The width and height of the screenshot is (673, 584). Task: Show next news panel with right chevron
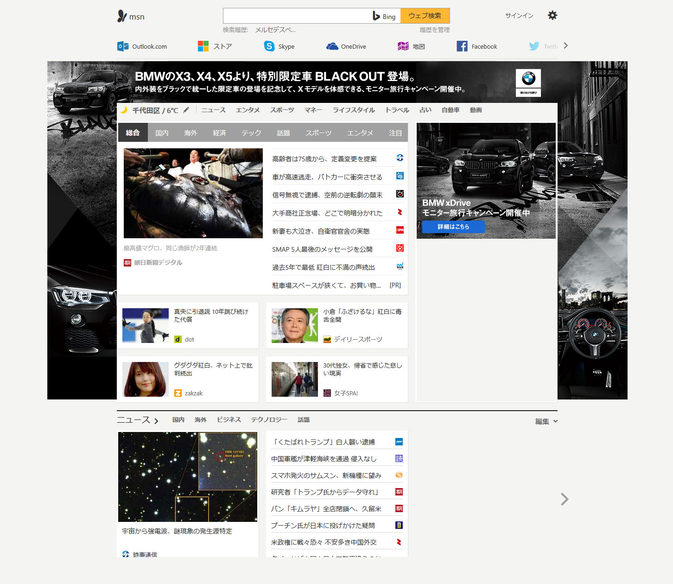point(564,499)
